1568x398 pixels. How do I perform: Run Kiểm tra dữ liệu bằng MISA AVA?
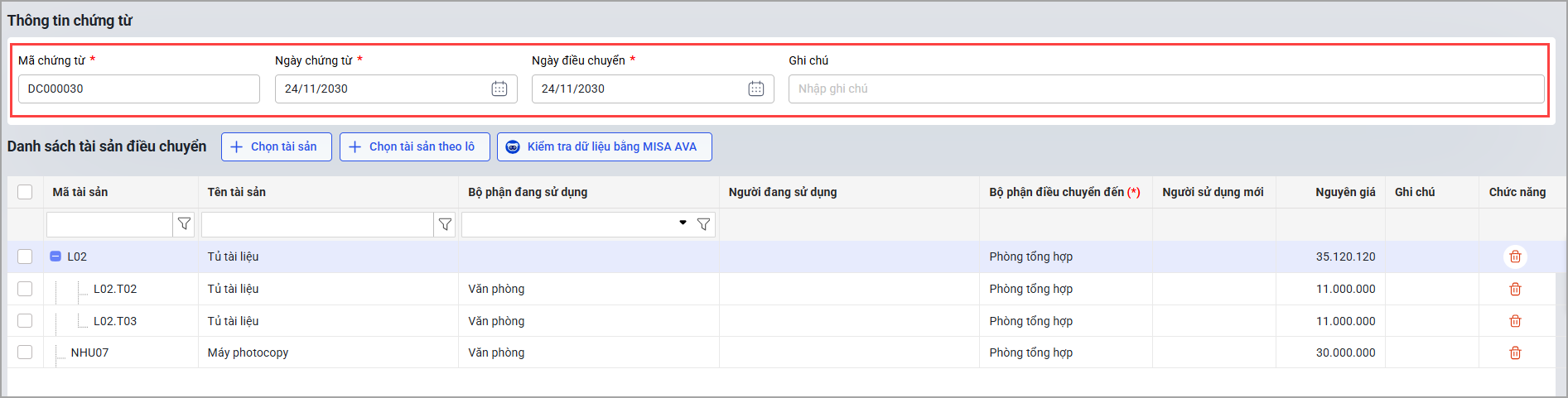604,146
